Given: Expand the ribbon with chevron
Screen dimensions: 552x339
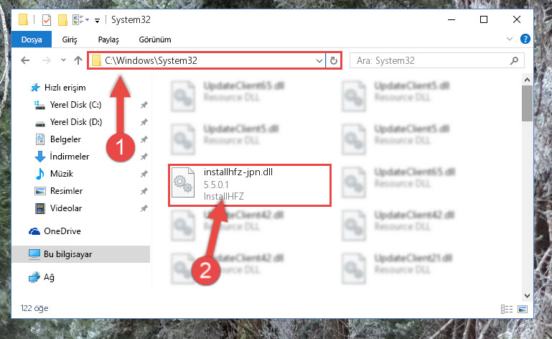Looking at the screenshot, I should pyautogui.click(x=510, y=39).
